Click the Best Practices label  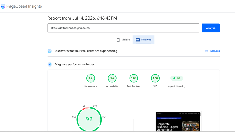tap(134, 86)
